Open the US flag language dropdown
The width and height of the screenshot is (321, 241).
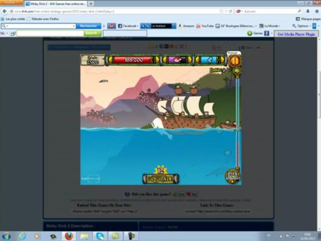[4, 33]
